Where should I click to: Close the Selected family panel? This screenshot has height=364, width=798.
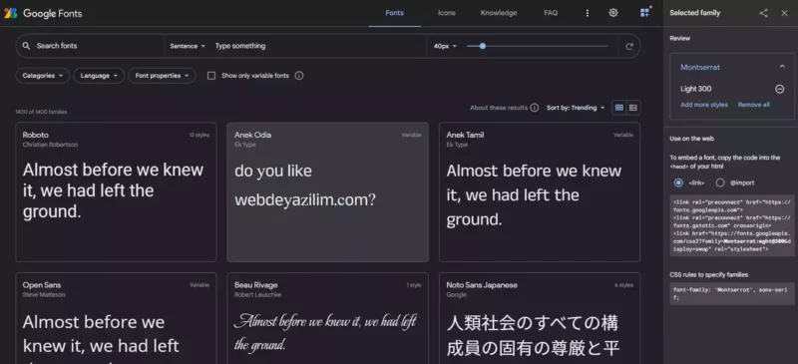click(784, 13)
